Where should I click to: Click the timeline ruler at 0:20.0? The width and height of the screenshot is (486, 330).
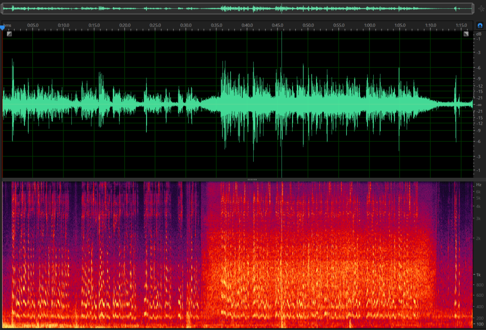coord(125,25)
